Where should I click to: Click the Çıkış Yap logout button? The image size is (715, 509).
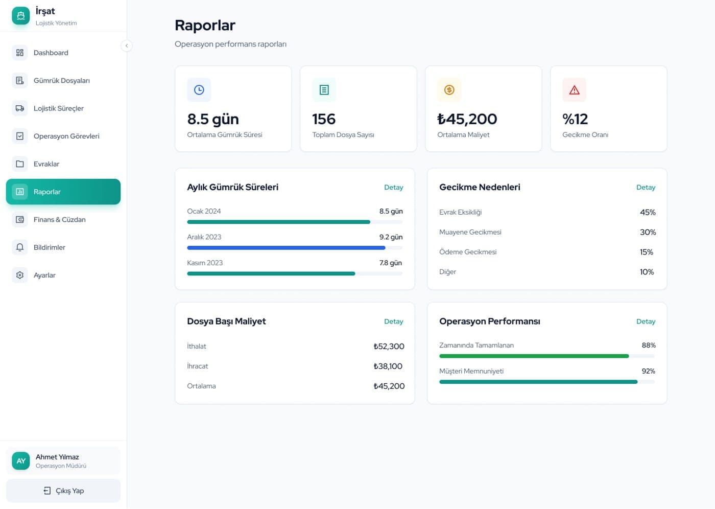click(63, 491)
